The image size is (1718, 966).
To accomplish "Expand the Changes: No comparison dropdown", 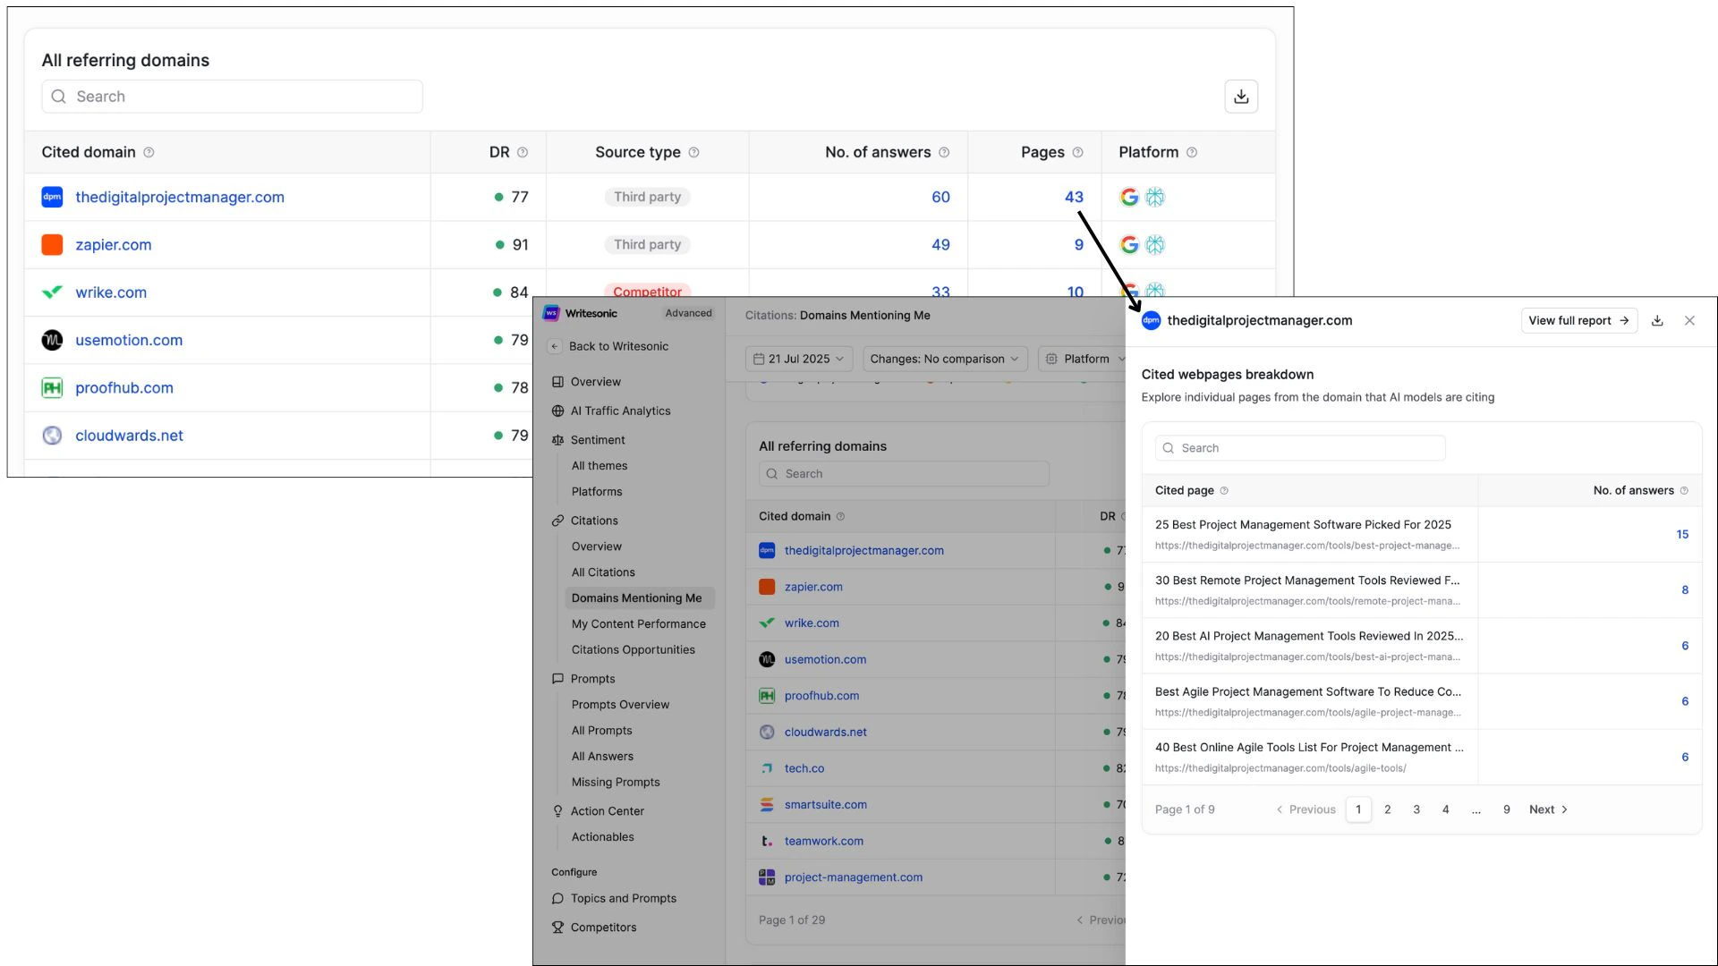I will click(x=944, y=360).
